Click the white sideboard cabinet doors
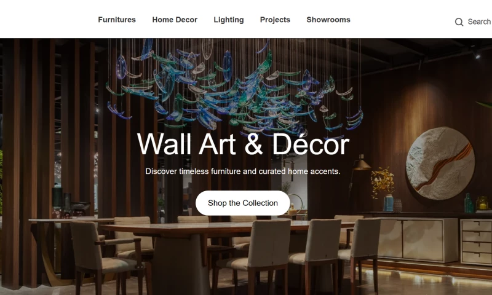This screenshot has width=492, height=295. tap(418, 240)
